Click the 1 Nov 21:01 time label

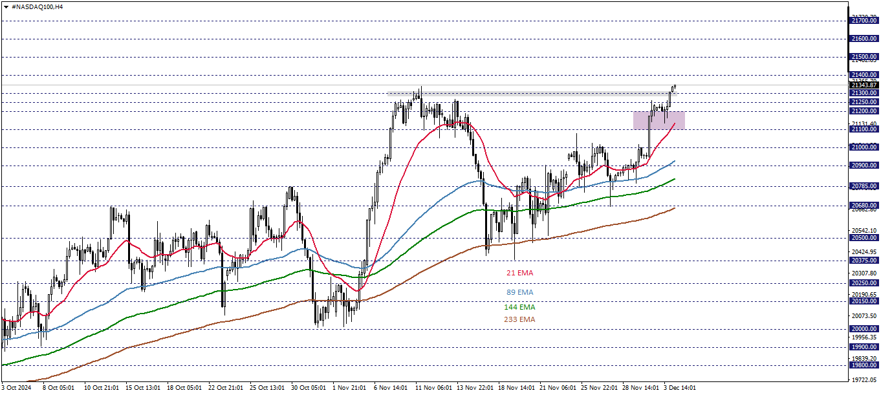[348, 388]
